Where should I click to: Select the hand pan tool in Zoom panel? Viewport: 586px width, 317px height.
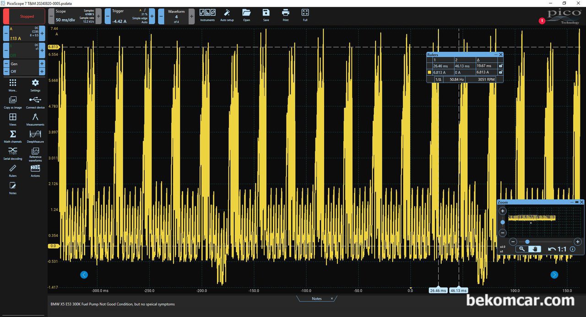(535, 249)
